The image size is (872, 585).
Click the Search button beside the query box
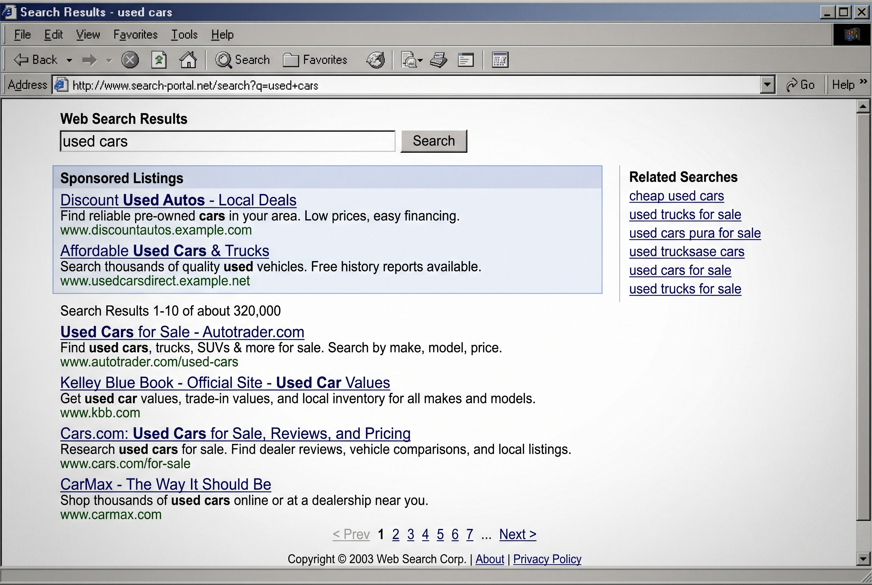coord(434,141)
